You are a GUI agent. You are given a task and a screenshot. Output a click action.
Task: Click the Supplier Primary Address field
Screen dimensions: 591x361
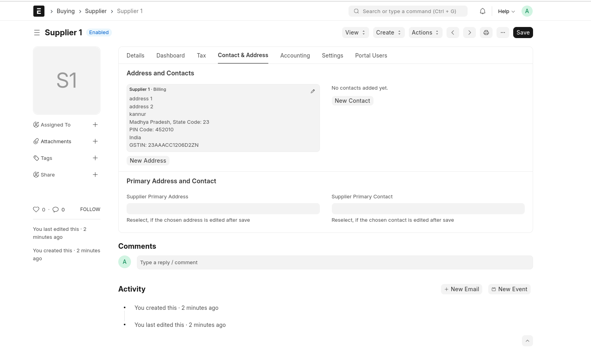coord(223,209)
